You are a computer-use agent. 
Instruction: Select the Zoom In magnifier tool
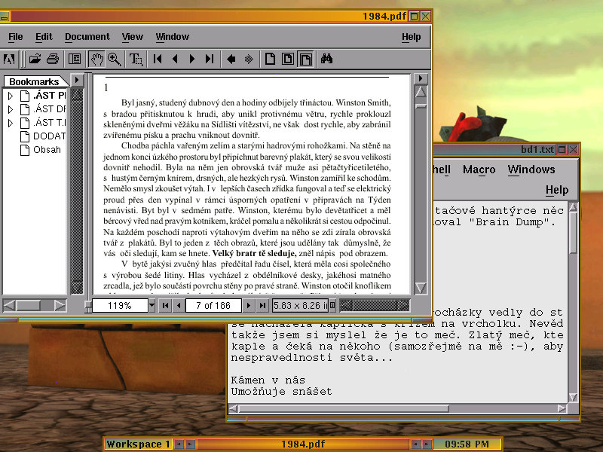[115, 60]
